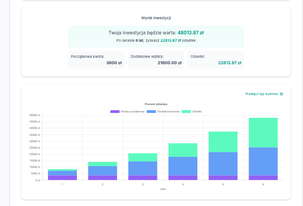Click 'Kwota początkowa' legend label

tap(133, 111)
